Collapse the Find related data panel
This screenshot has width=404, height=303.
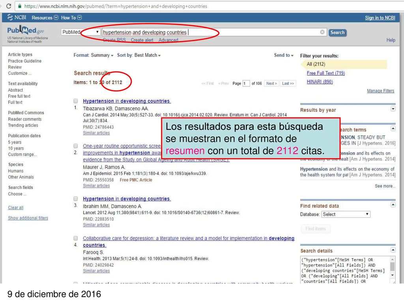tap(393, 205)
